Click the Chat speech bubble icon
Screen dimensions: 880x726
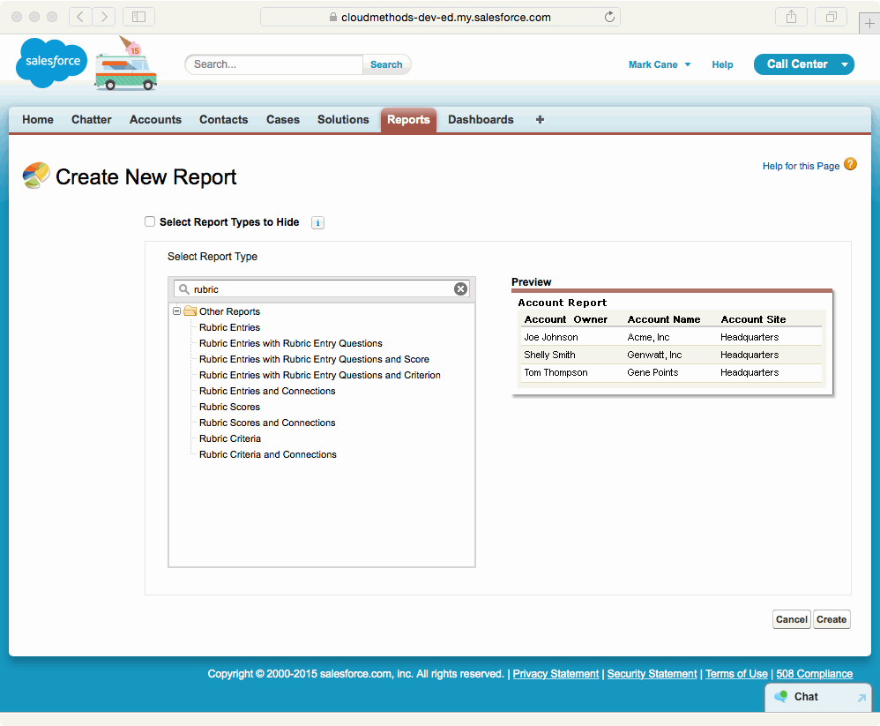(x=780, y=696)
